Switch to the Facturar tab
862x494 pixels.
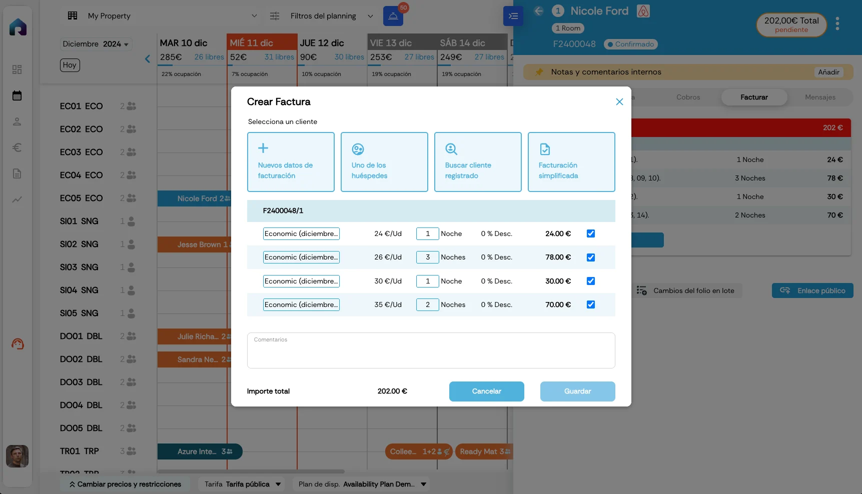(754, 97)
